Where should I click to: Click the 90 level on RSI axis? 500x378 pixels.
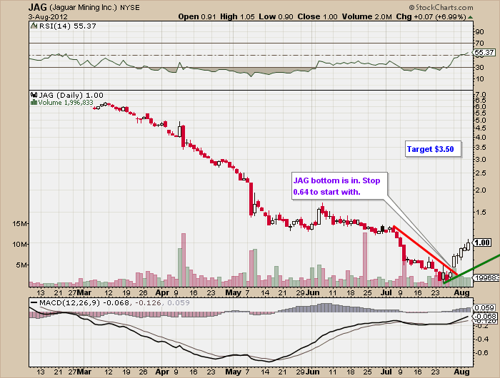pos(479,31)
